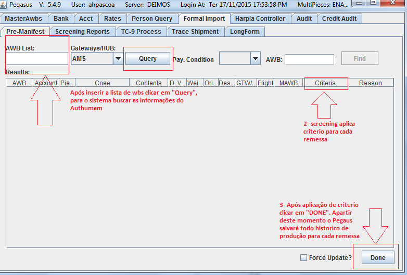The width and height of the screenshot is (407, 275).
Task: Go to the Rates tab
Action: [x=112, y=19]
